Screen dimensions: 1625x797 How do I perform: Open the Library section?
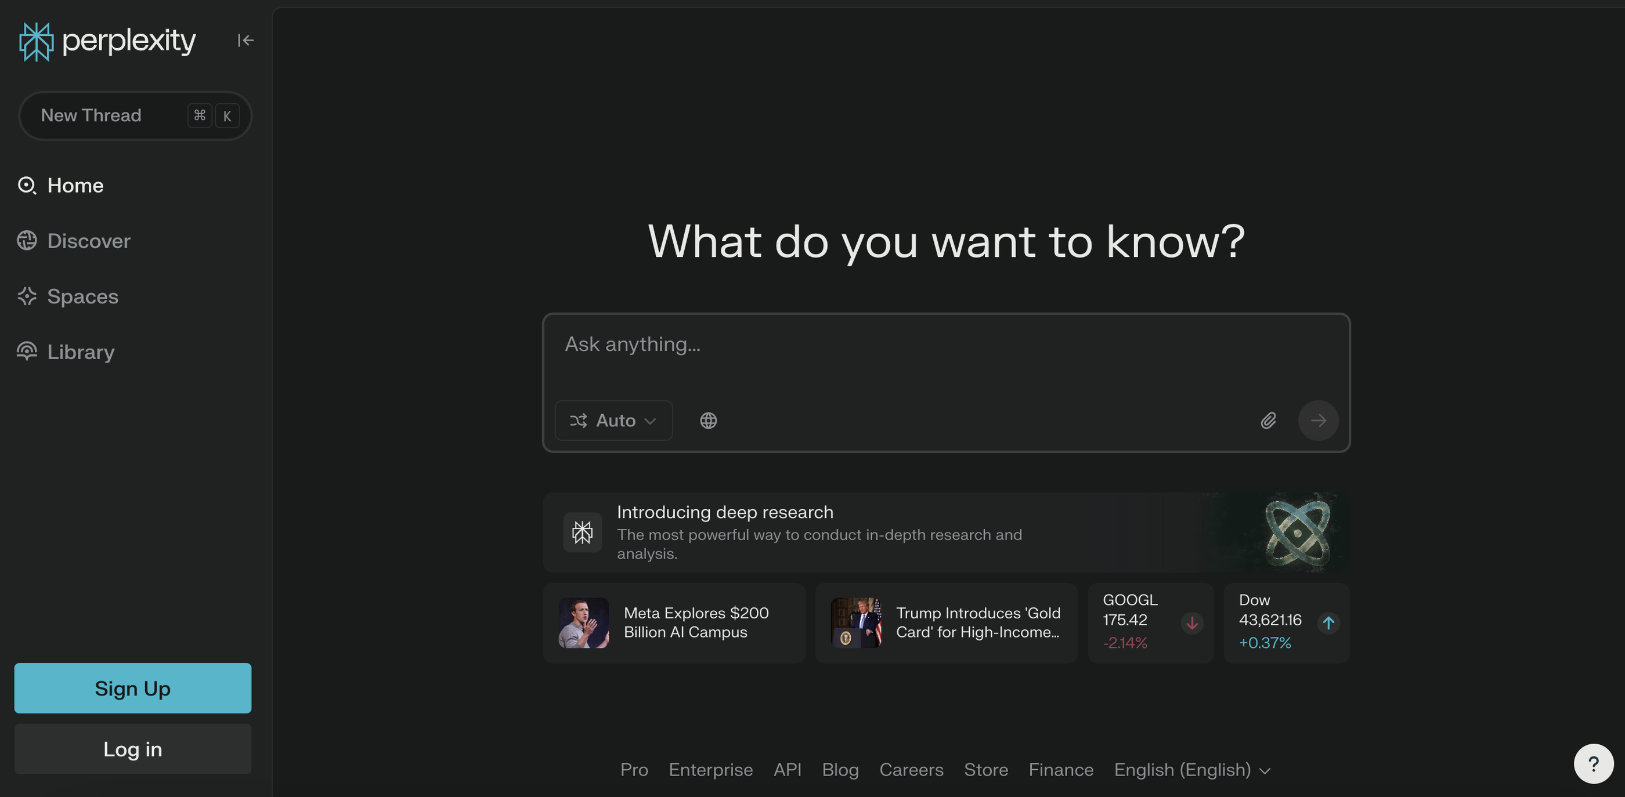pyautogui.click(x=66, y=352)
